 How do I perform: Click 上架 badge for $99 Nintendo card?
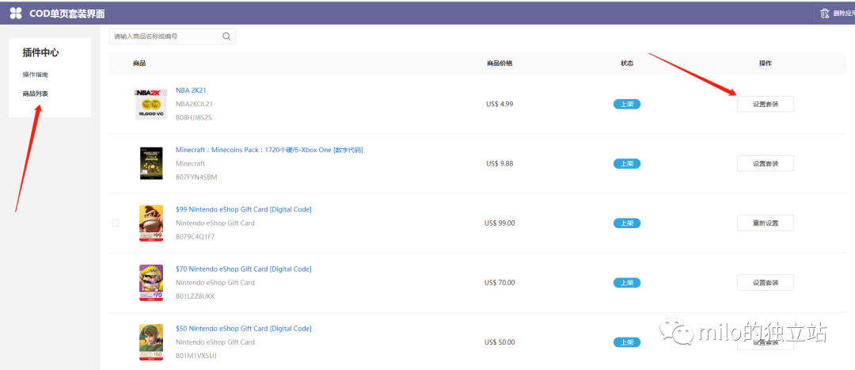[x=626, y=223]
